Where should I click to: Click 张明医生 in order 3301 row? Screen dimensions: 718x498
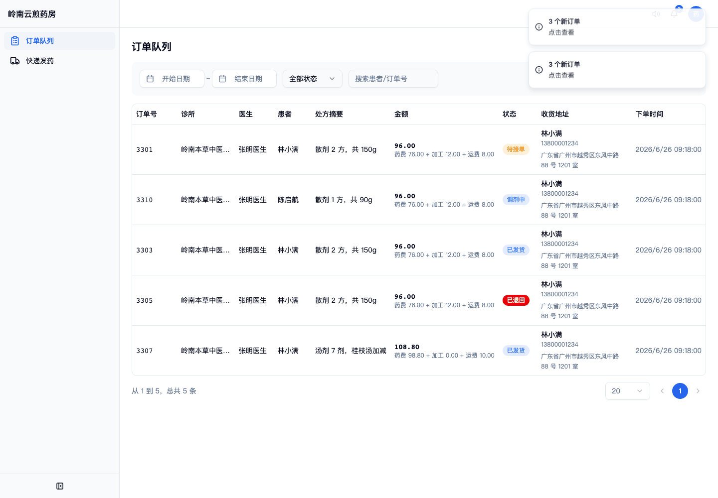pos(253,149)
